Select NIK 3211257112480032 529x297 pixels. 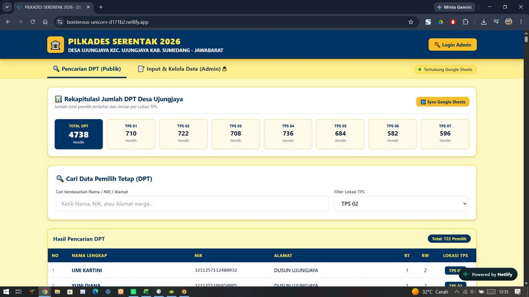(216, 270)
